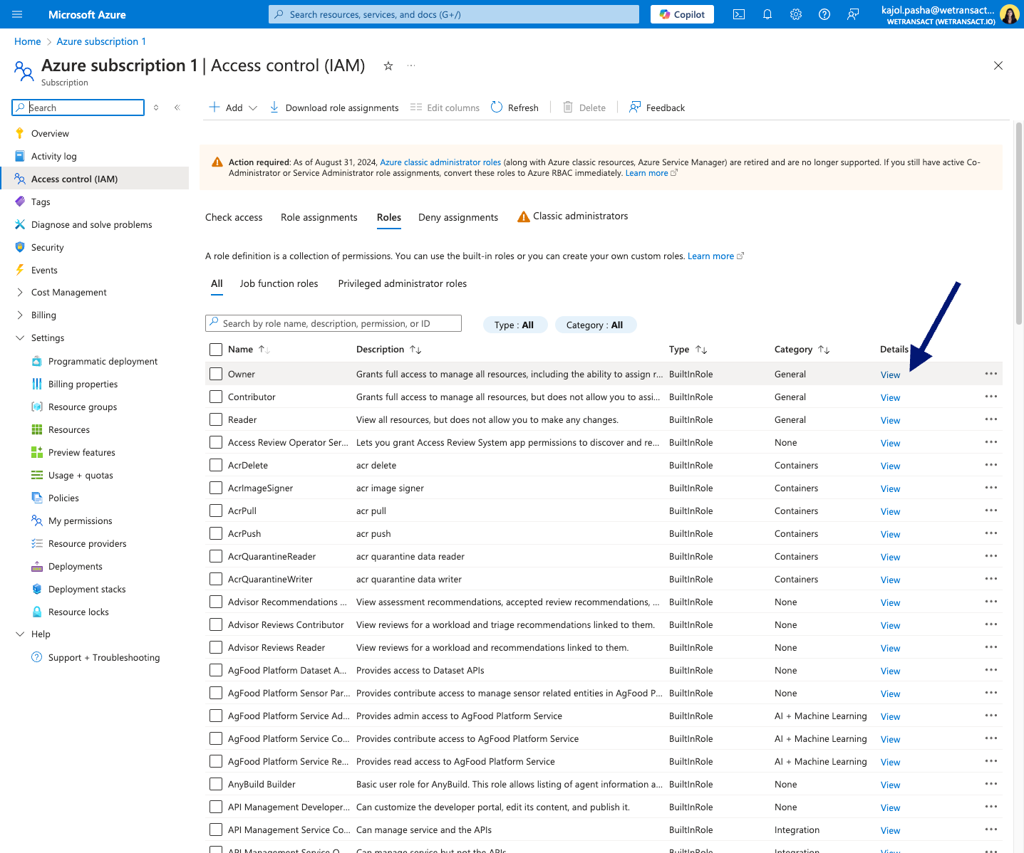The image size is (1024, 853).
Task: Check the Contributor role checkbox
Action: click(x=216, y=397)
